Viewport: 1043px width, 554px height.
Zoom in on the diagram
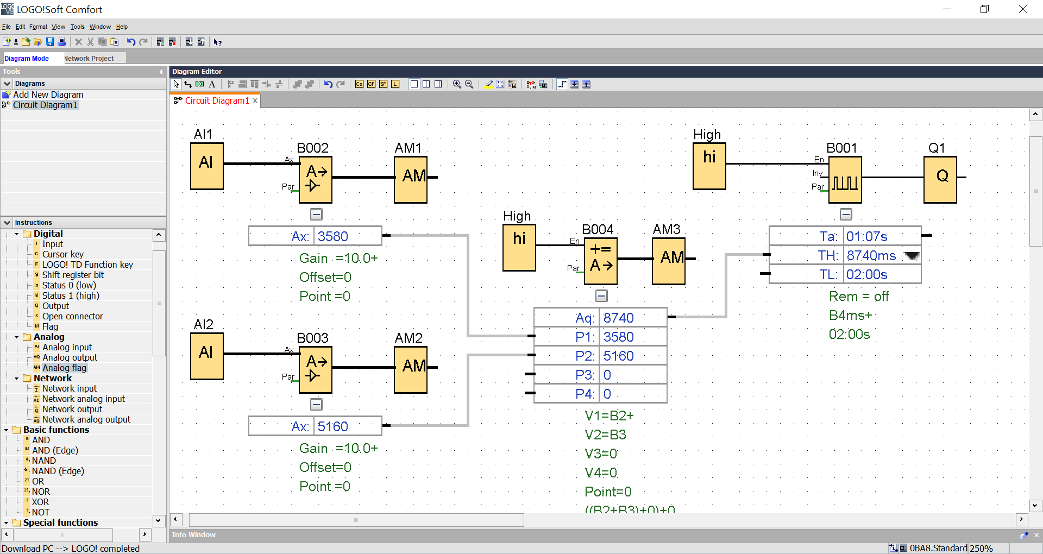point(457,84)
